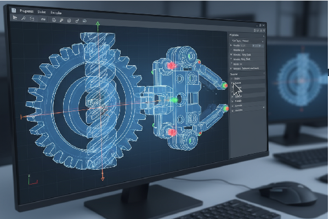Click the red joint marker on upper gripper

171,66
